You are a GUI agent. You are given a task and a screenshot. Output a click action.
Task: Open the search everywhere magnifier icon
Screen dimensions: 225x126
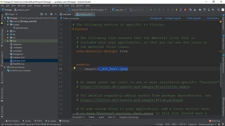pos(218,10)
